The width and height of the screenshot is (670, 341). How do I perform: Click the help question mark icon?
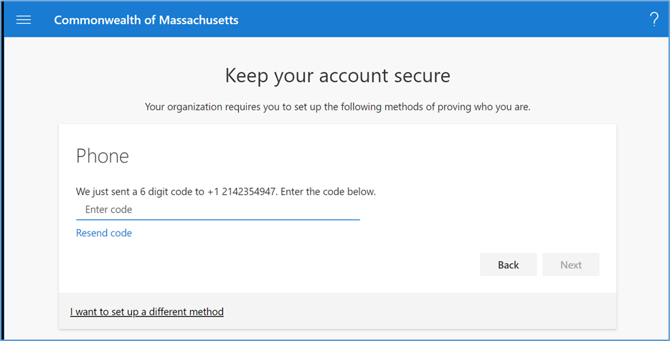[x=654, y=20]
